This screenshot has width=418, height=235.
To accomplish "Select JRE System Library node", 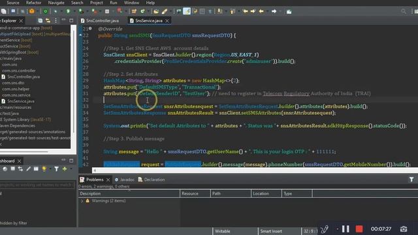I will (x=25, y=119).
